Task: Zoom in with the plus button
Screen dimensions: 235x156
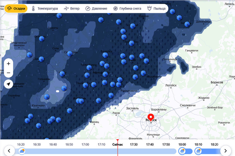Action: point(9,64)
